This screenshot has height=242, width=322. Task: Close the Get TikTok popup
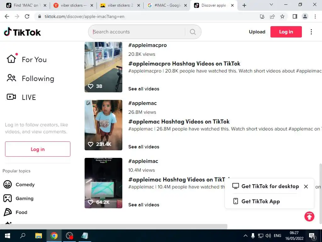[306, 187]
